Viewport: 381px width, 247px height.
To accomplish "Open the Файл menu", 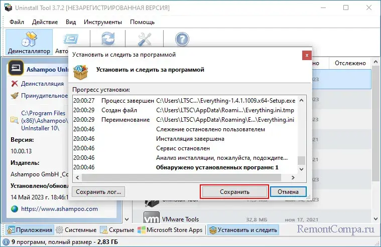I will point(17,22).
